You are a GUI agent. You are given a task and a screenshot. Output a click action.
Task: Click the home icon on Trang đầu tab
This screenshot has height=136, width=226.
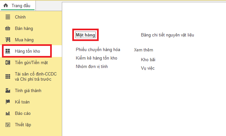pyautogui.click(x=6, y=6)
